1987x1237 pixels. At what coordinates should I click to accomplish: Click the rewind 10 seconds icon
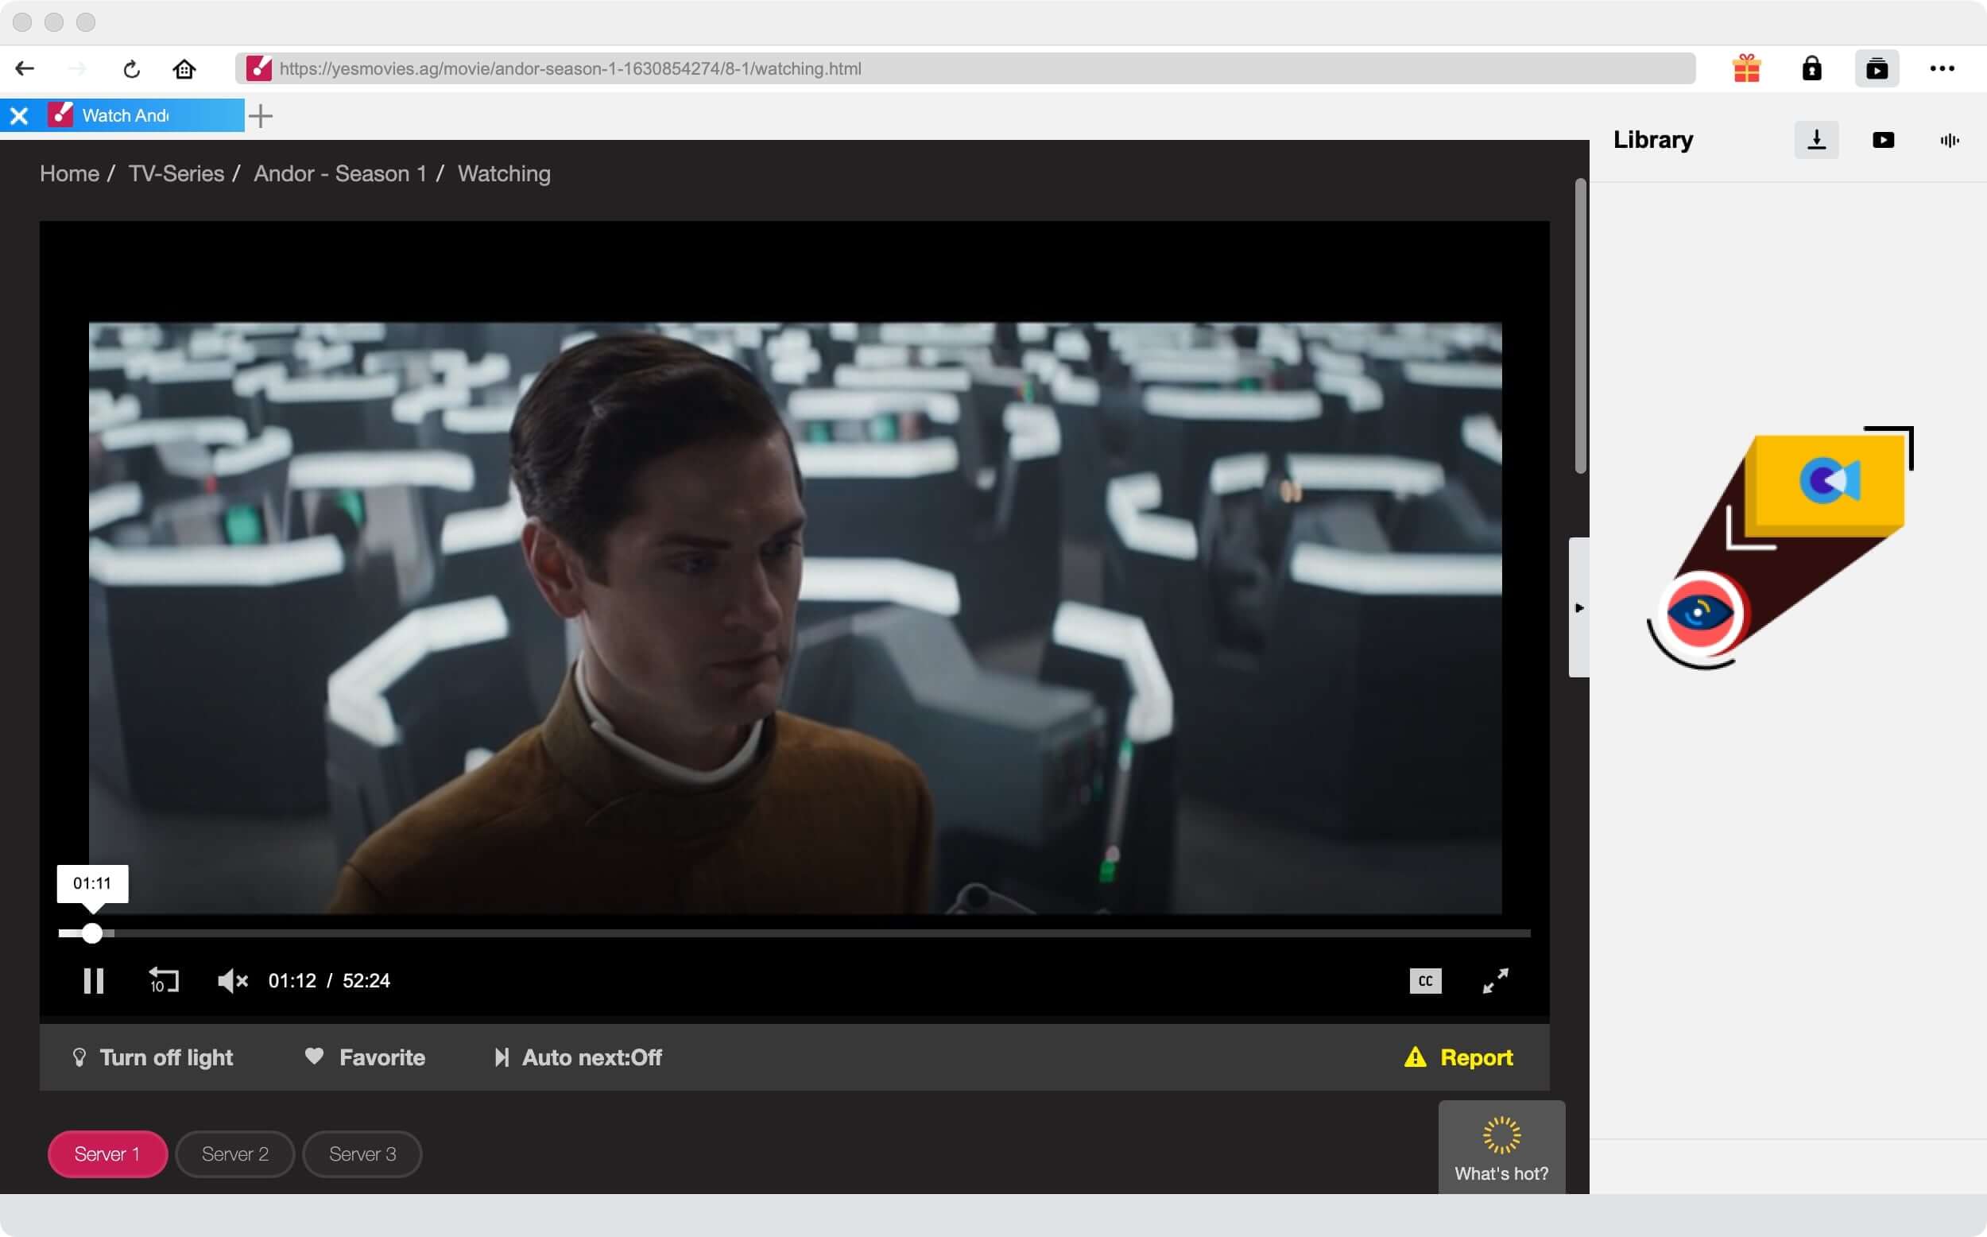pyautogui.click(x=164, y=980)
